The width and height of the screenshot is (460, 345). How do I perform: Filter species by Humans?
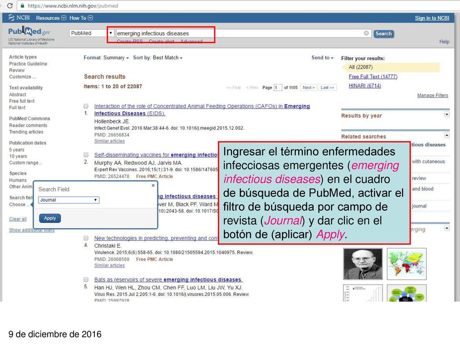pyautogui.click(x=18, y=180)
